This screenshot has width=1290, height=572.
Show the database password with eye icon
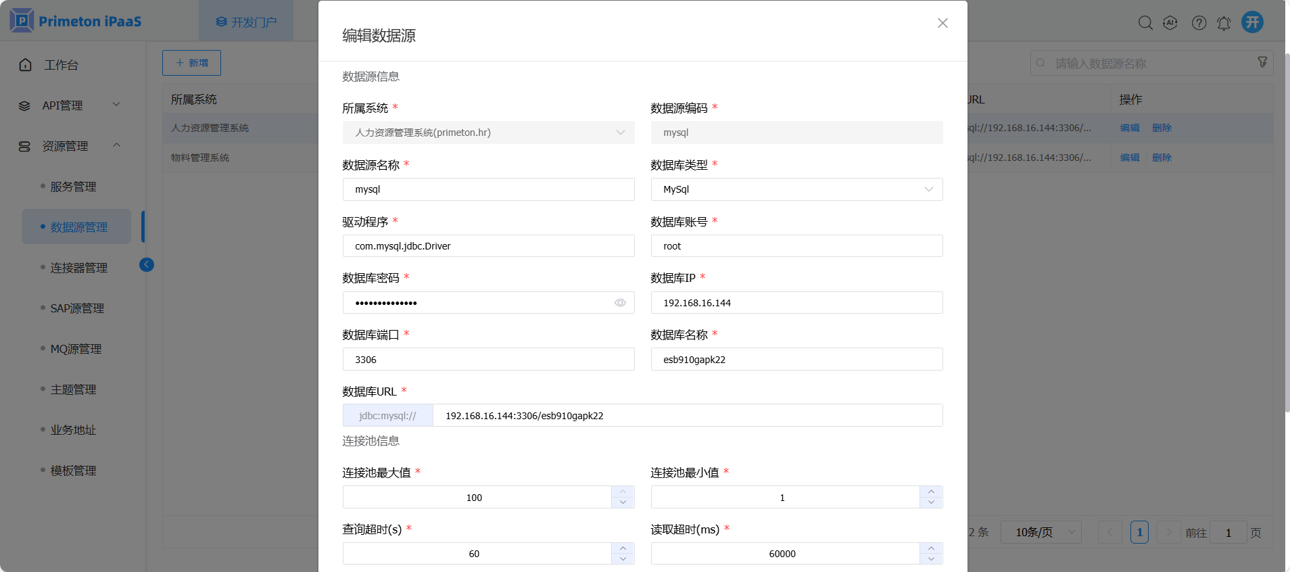[620, 303]
